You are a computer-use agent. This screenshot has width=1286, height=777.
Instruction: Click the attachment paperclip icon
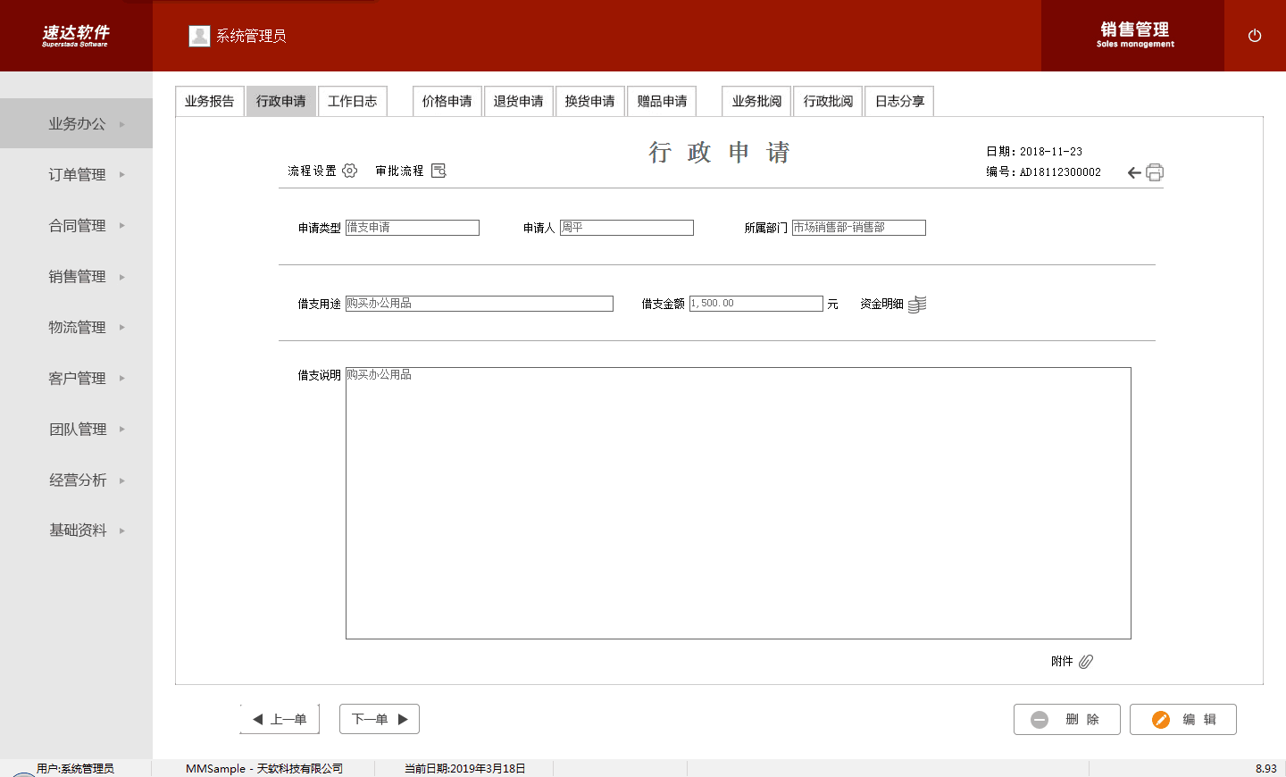1086,662
